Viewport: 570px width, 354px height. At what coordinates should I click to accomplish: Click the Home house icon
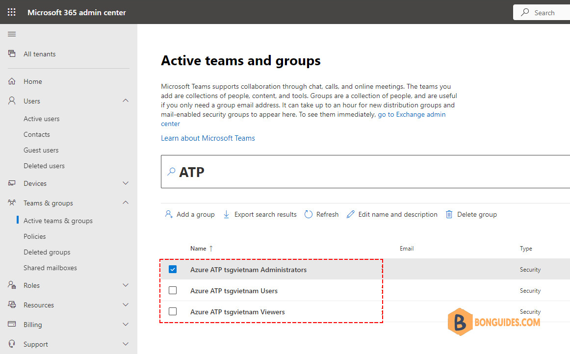tap(12, 81)
